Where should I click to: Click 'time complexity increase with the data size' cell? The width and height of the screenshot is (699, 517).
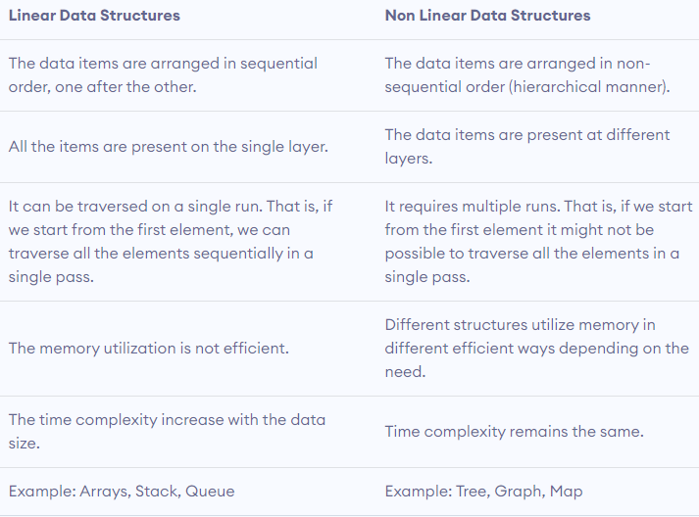point(167,431)
